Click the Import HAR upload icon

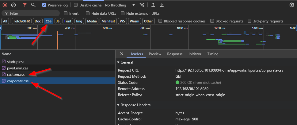pos(153,5)
